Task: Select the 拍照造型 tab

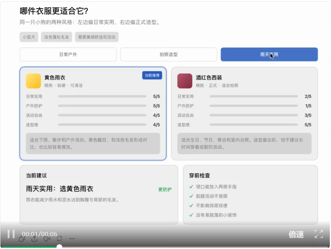Action: pyautogui.click(x=169, y=54)
